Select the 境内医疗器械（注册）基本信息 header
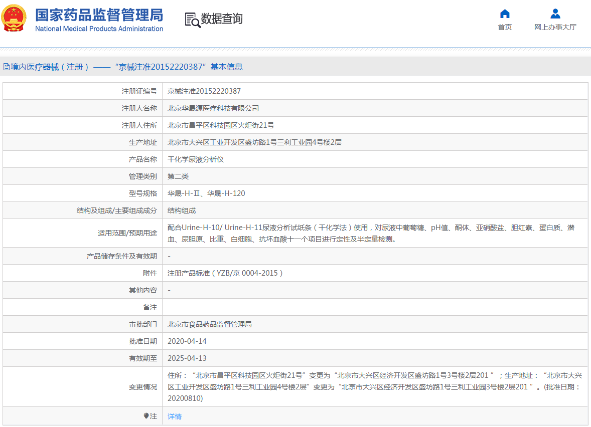The height and width of the screenshot is (427, 591). tap(123, 67)
